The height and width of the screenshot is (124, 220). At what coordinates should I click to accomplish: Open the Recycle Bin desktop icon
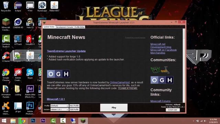point(6,7)
